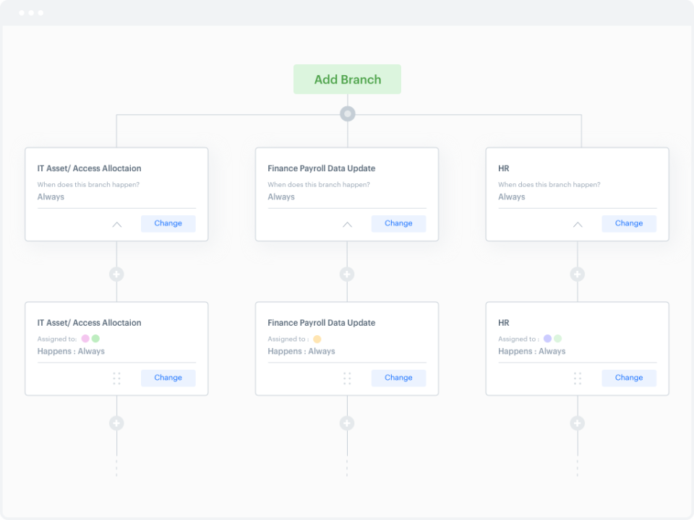Click the plus icon below the top HR card

(577, 274)
